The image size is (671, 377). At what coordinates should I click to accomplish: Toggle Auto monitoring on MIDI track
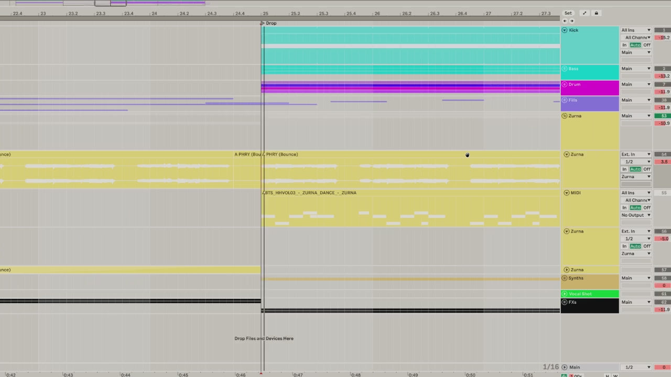(635, 208)
